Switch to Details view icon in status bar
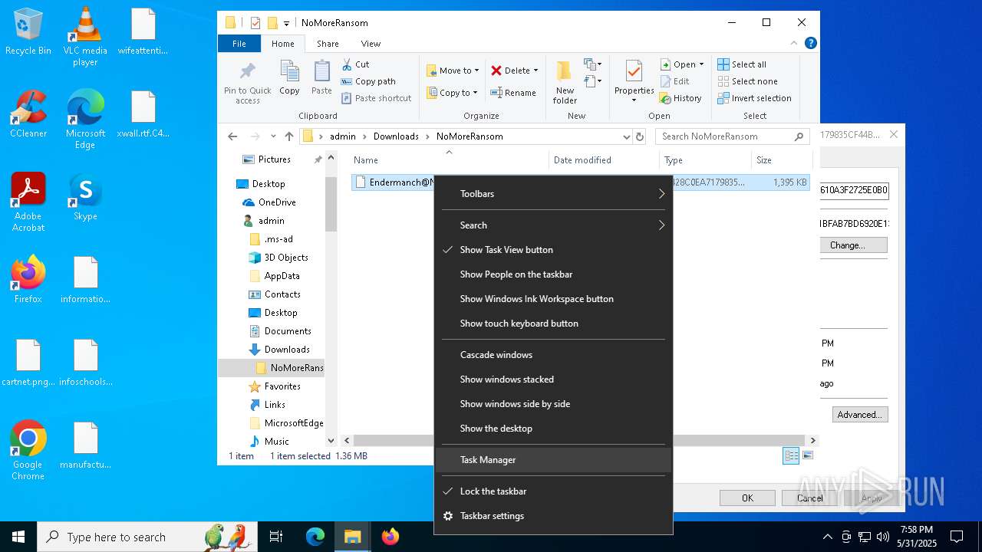Viewport: 982px width, 552px height. click(791, 456)
